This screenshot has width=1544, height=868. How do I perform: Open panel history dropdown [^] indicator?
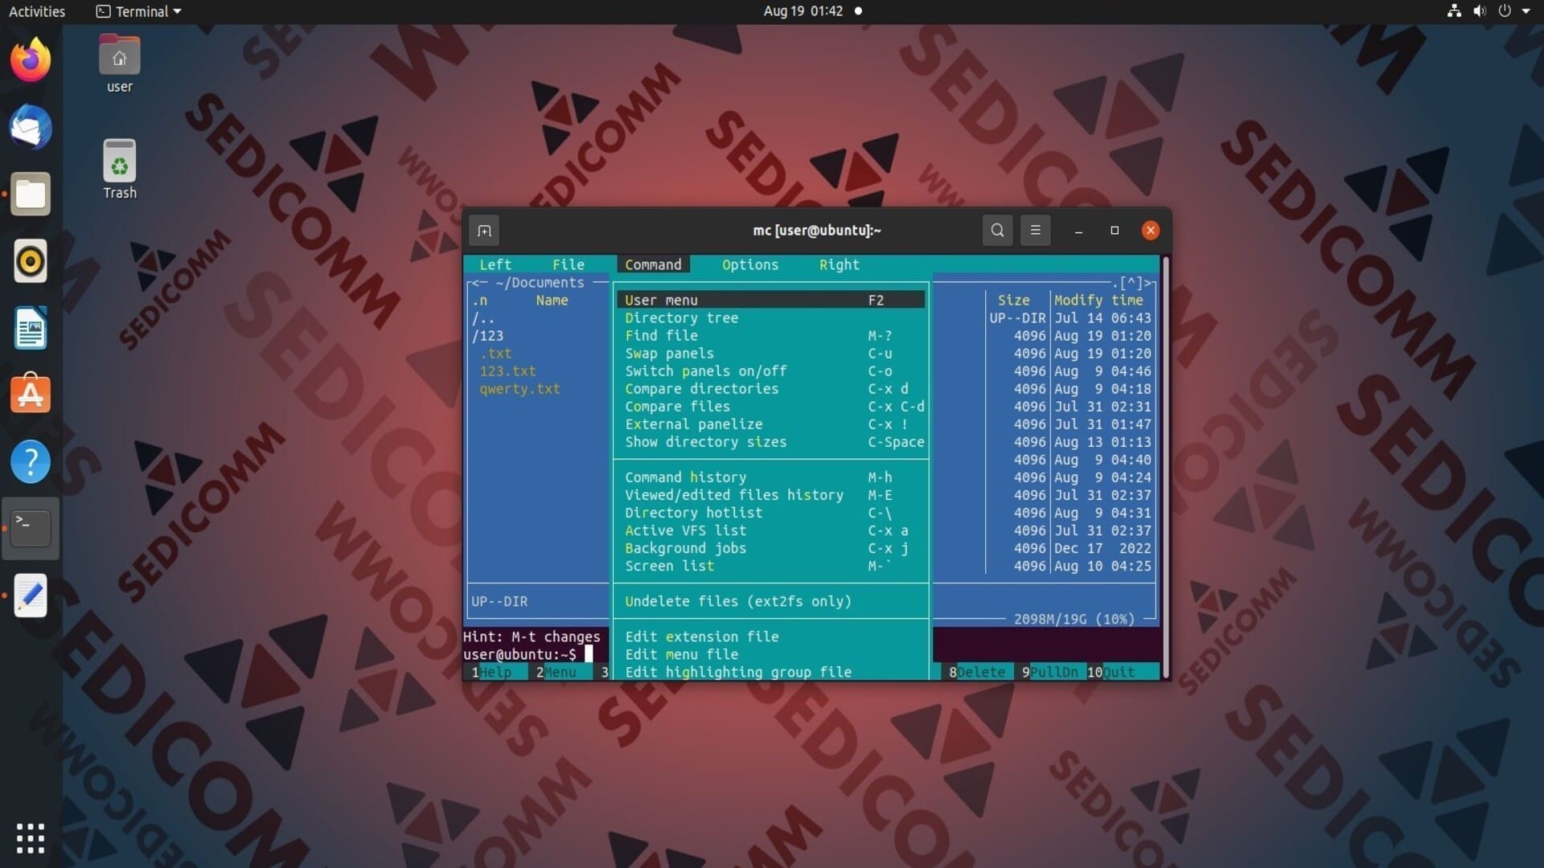[x=1131, y=283]
